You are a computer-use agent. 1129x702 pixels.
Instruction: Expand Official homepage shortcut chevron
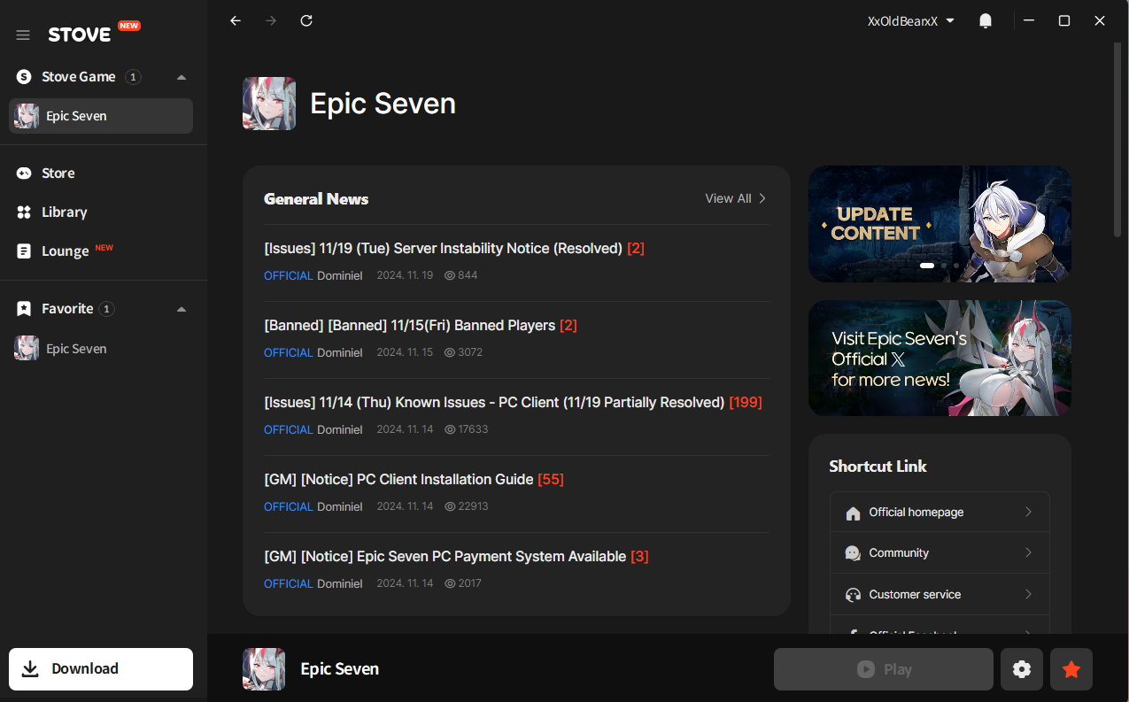(x=1028, y=512)
